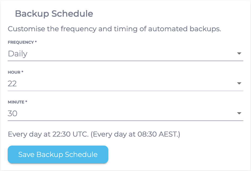Click the HOUR field label
The width and height of the screenshot is (251, 171).
pyautogui.click(x=14, y=72)
